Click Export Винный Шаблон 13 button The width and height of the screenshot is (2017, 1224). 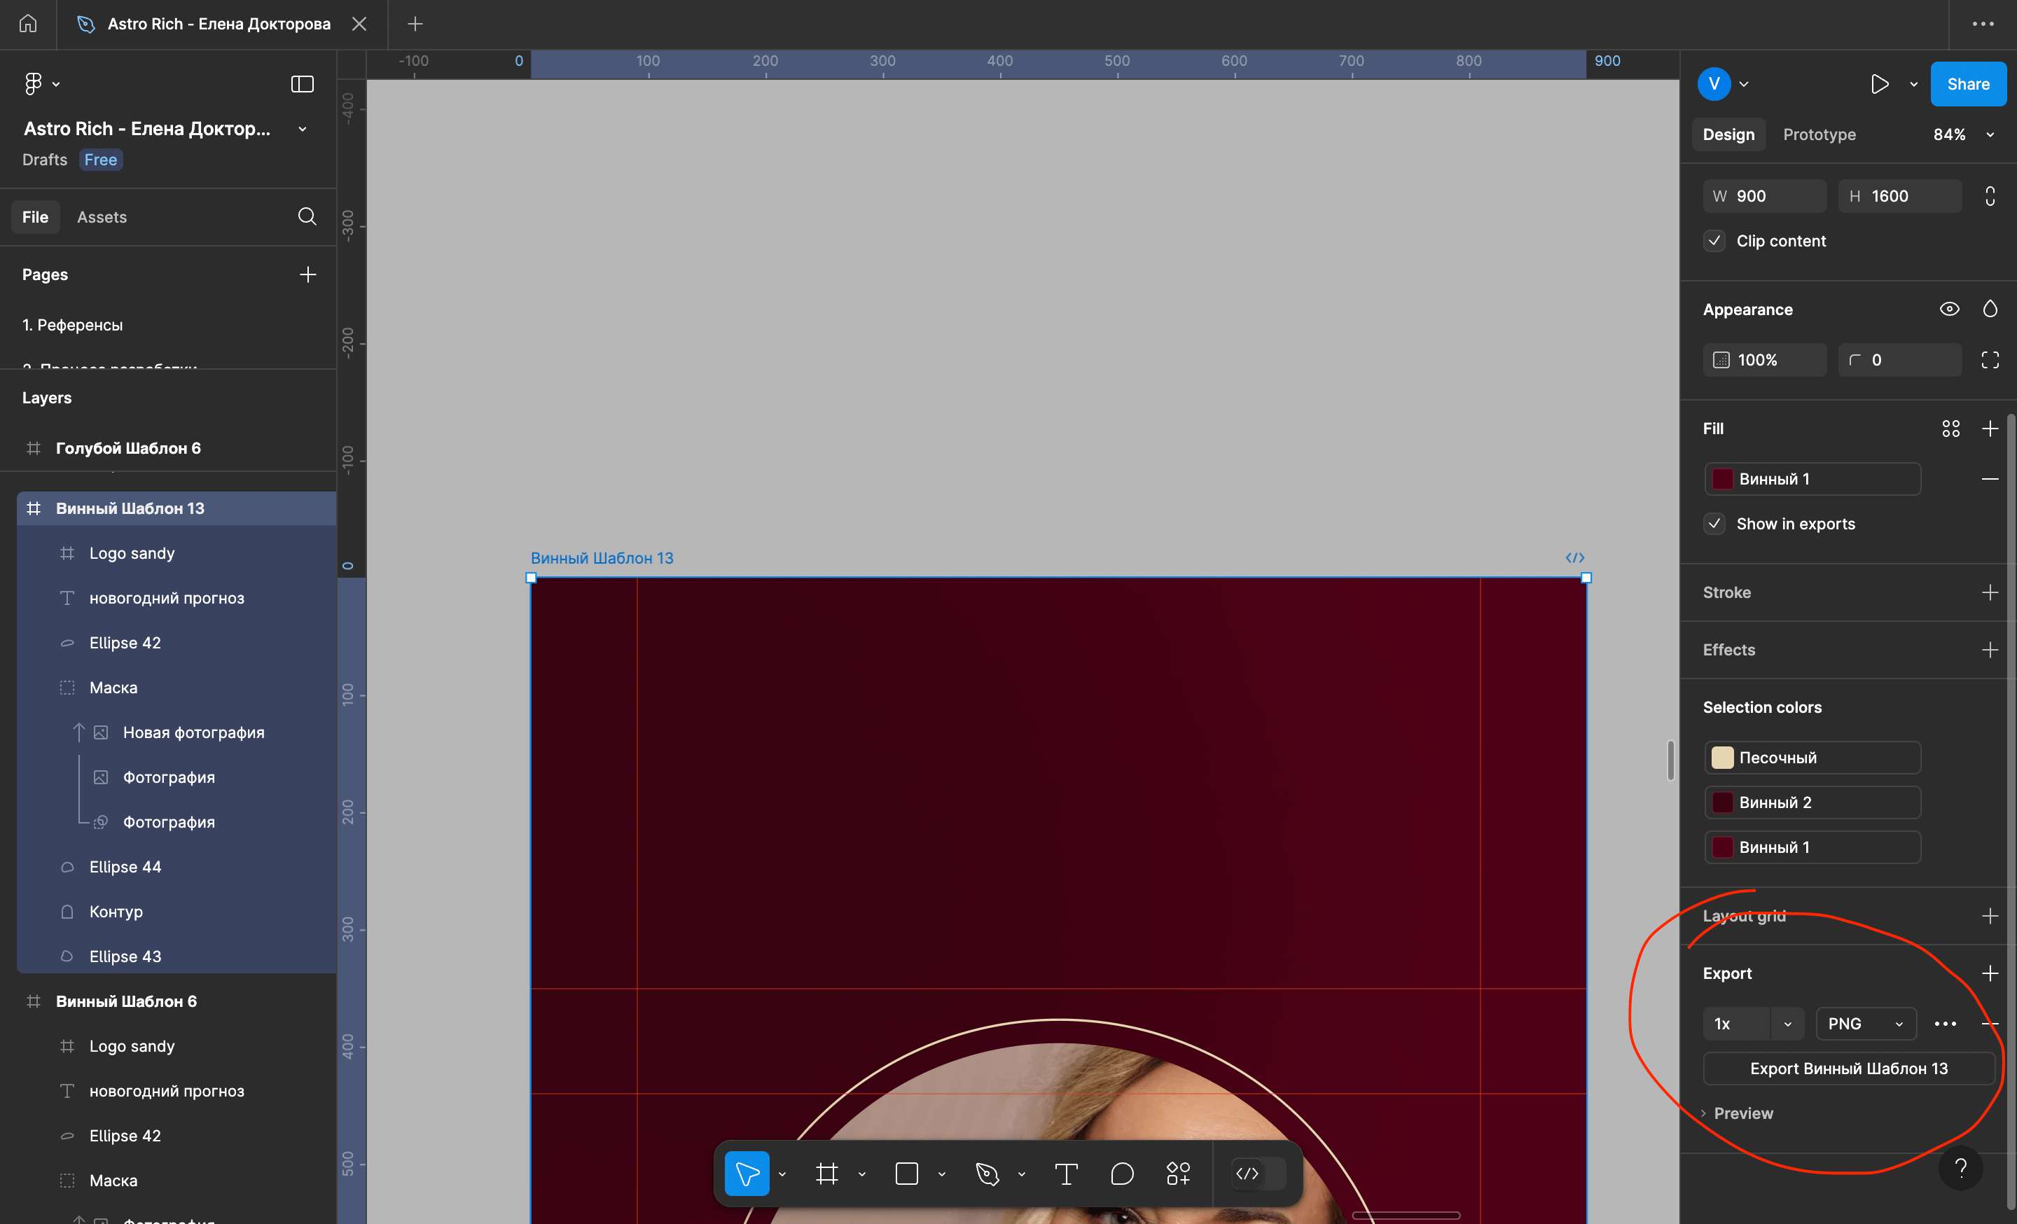tap(1848, 1069)
